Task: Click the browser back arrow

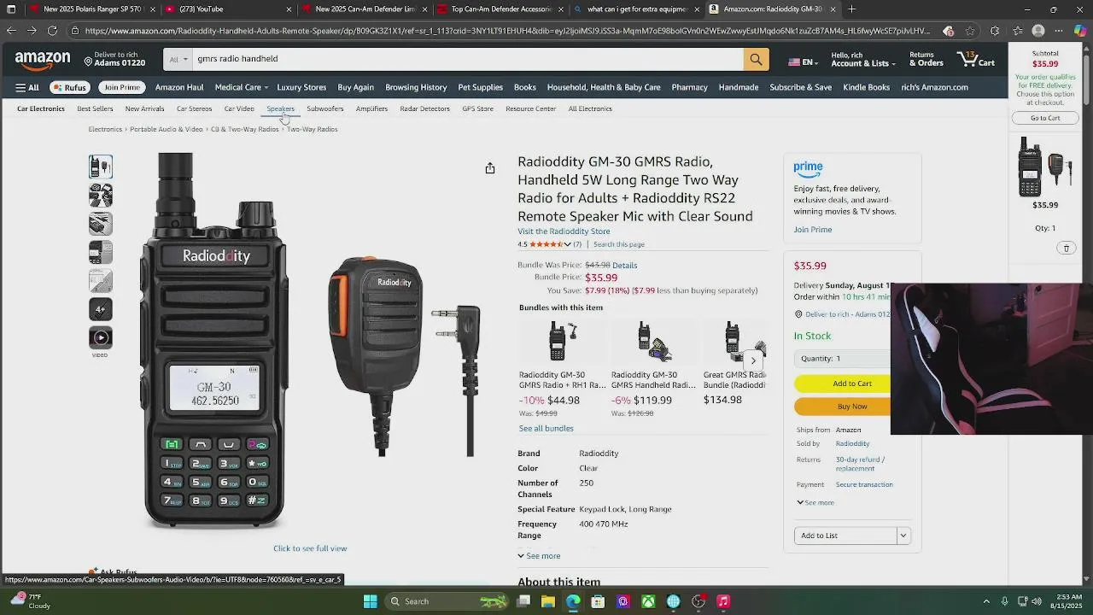Action: pyautogui.click(x=10, y=31)
